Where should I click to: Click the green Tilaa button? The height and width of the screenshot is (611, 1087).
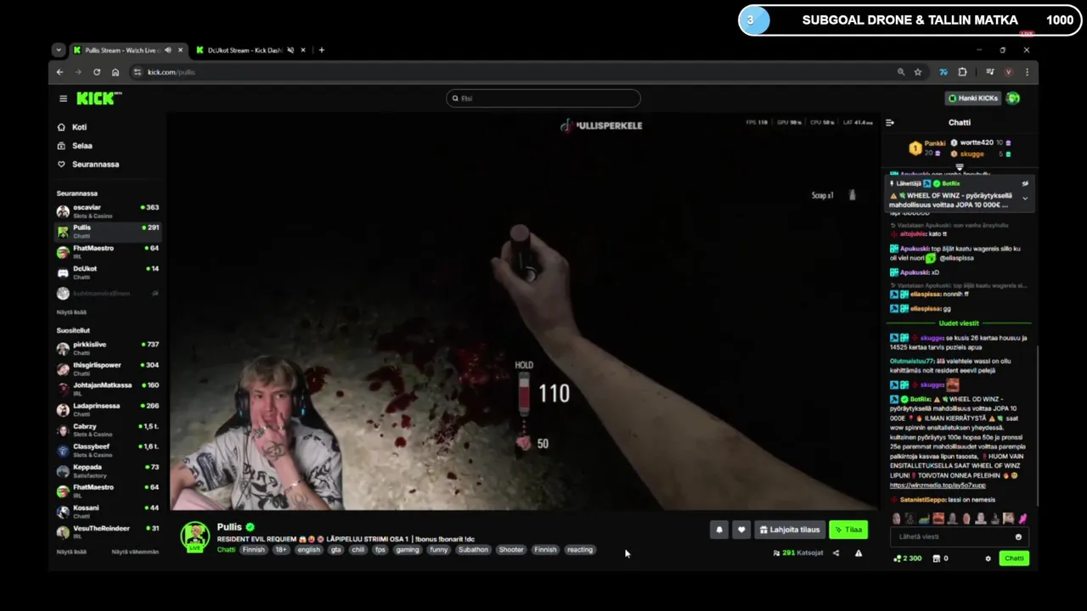coord(848,530)
